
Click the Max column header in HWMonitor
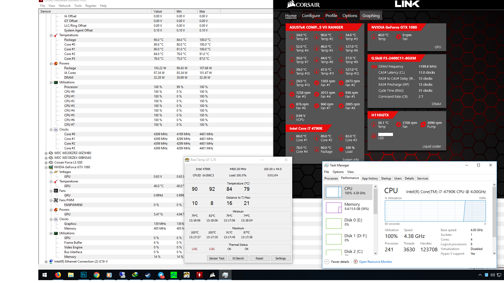point(209,12)
